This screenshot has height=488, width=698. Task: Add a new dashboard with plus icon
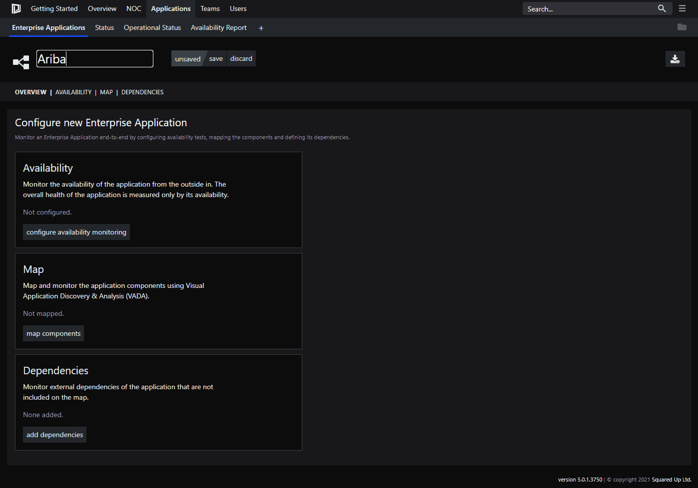coord(261,28)
